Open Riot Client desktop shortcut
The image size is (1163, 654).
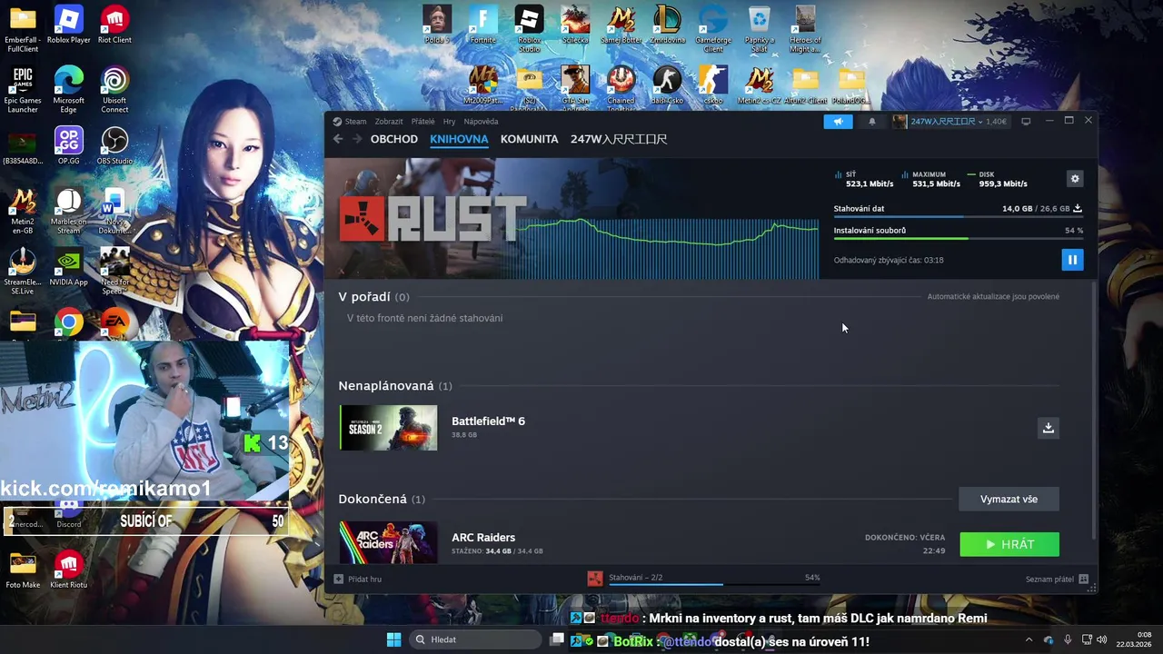[114, 25]
